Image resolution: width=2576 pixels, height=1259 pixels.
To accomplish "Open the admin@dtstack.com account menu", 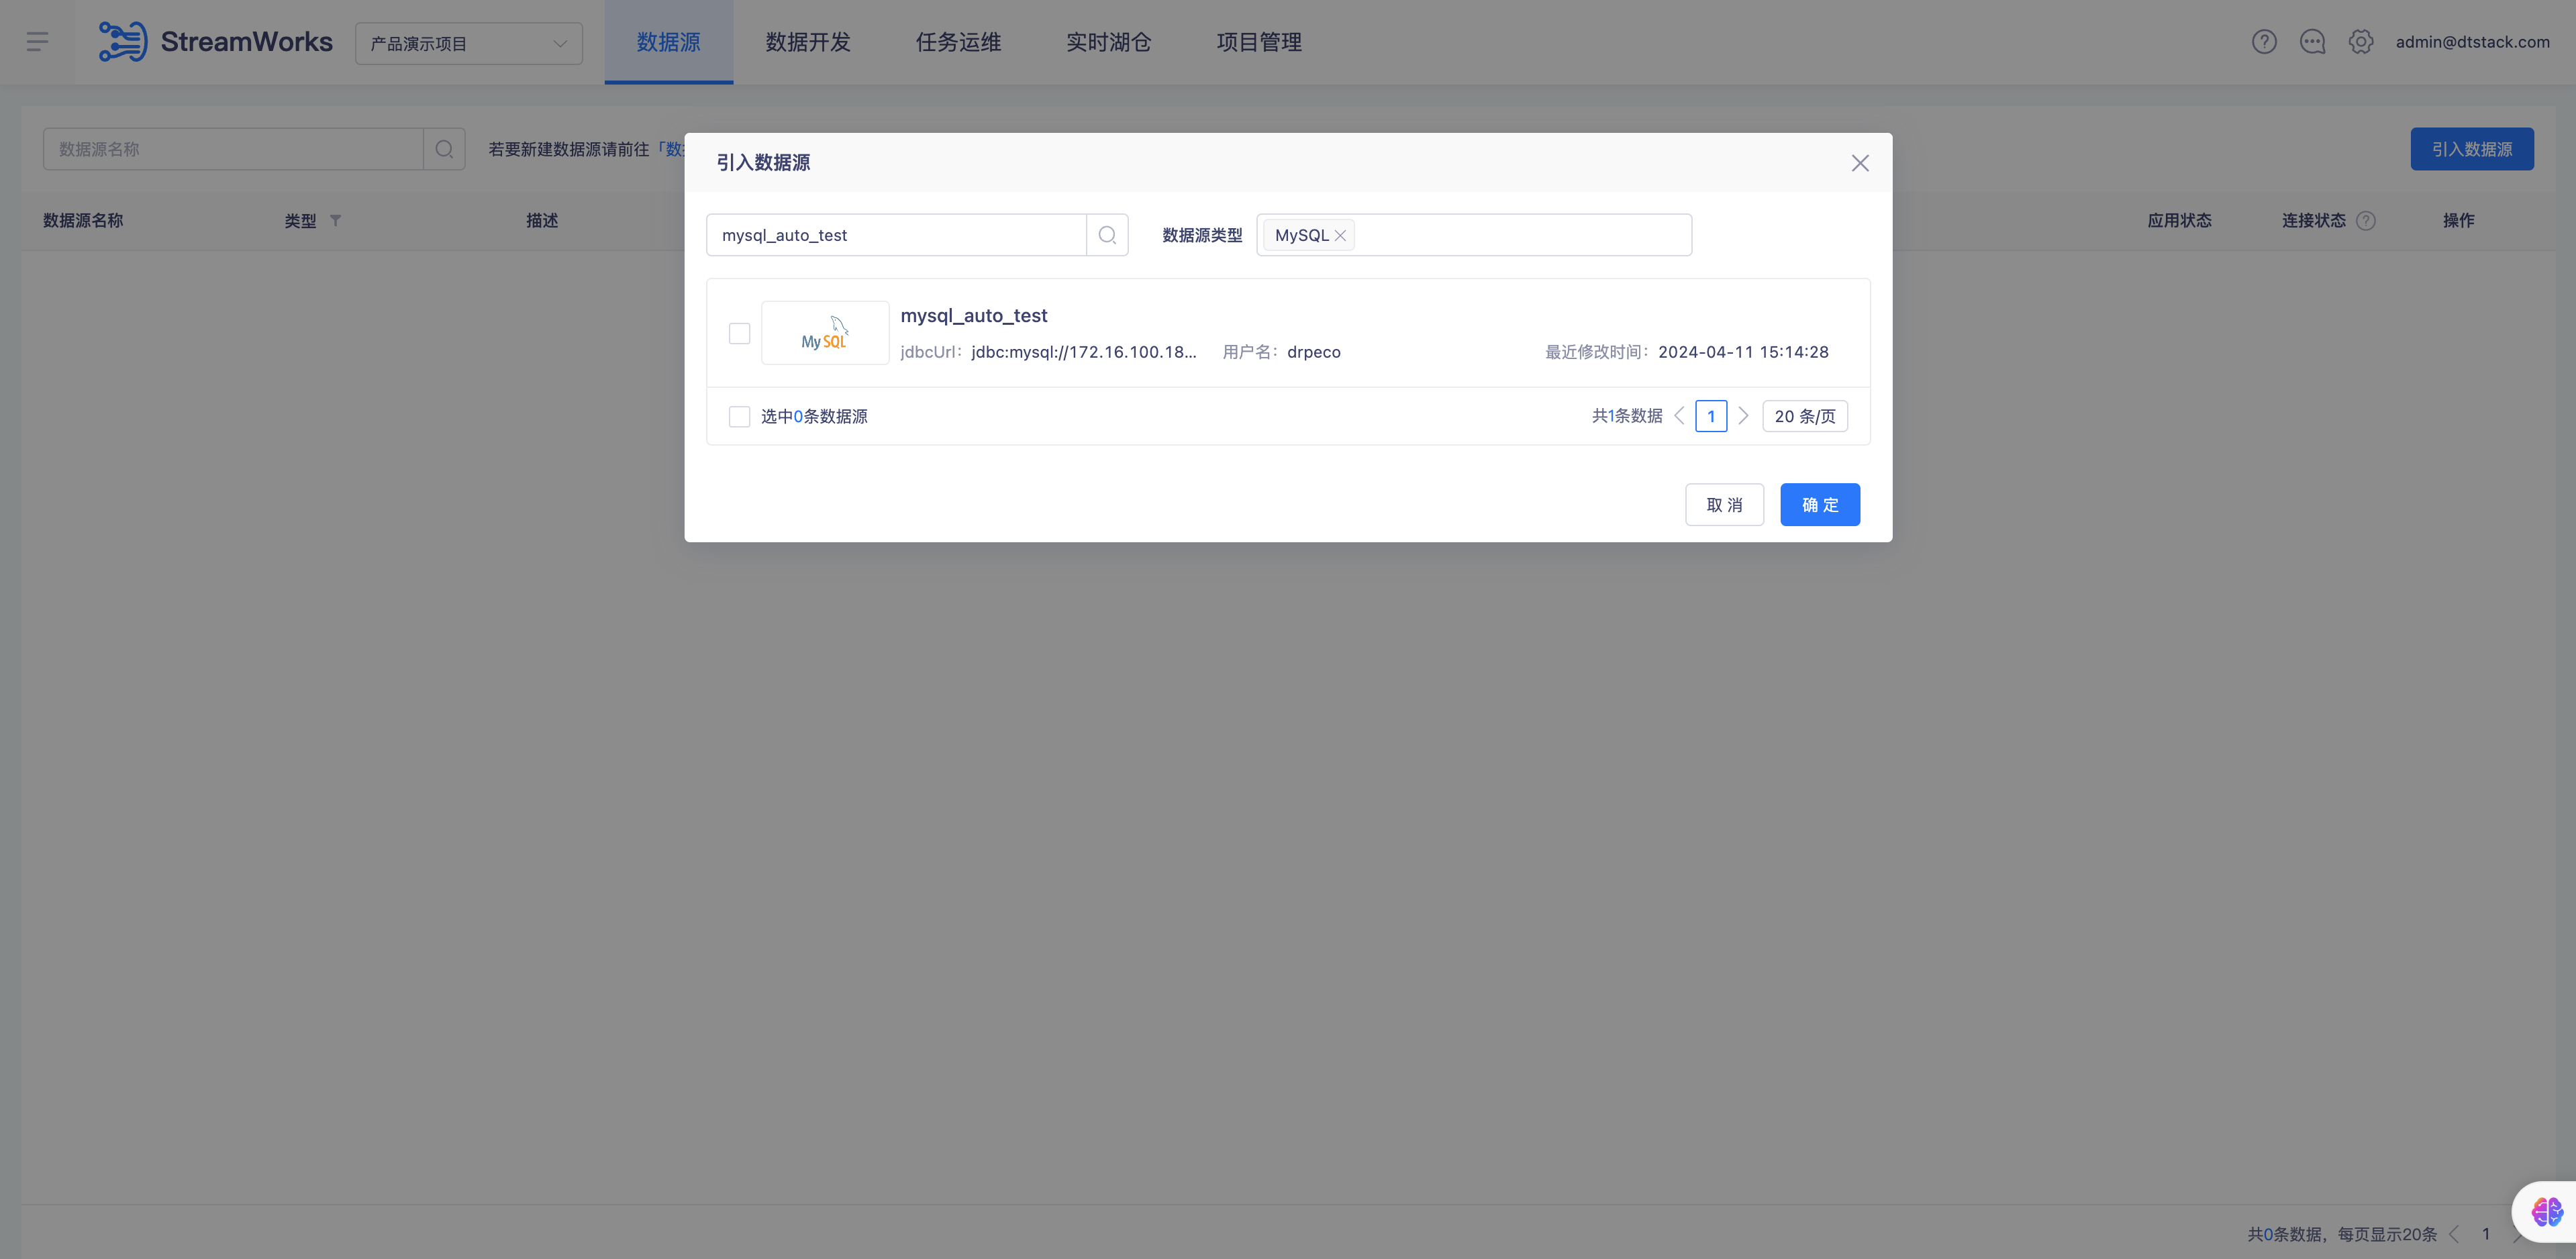I will (2472, 42).
